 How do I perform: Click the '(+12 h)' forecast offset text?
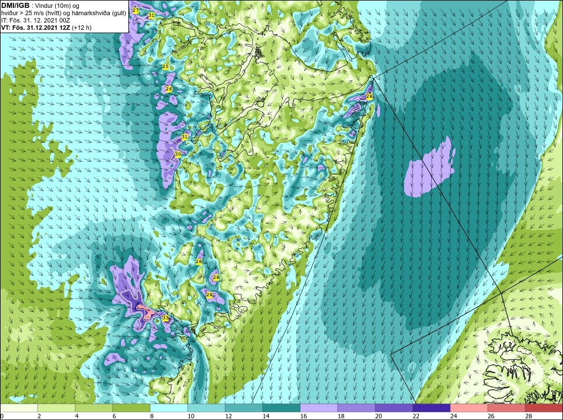click(82, 28)
